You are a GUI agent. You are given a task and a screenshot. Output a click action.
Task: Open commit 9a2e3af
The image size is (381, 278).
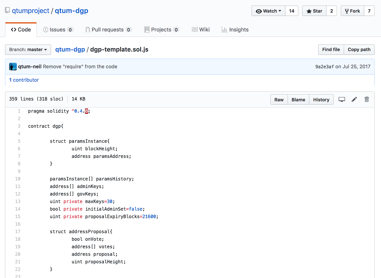coord(325,67)
